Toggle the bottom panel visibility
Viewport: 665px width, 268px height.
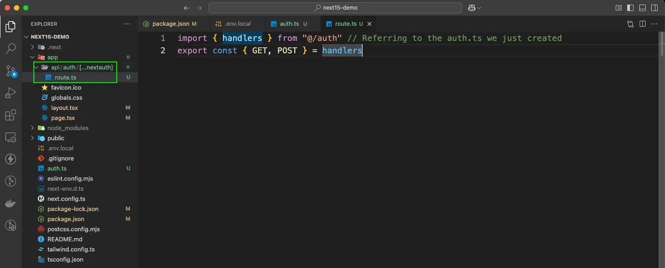[642, 8]
